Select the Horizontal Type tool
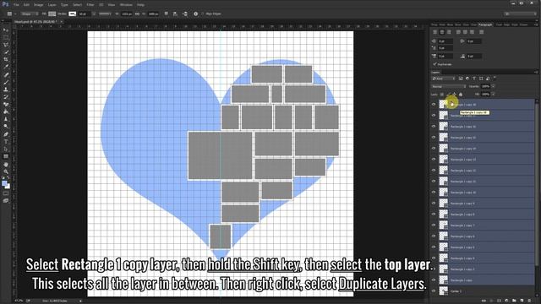Screen dimensions: 541x304 6,142
